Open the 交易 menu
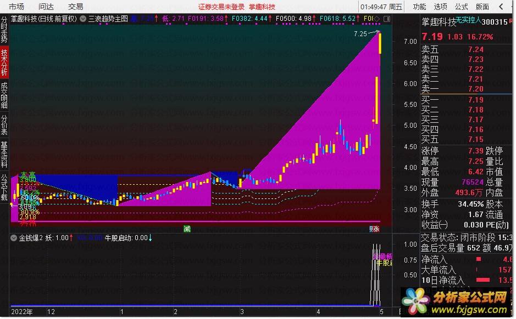Viewport: 516px width, 319px height. tap(76, 7)
